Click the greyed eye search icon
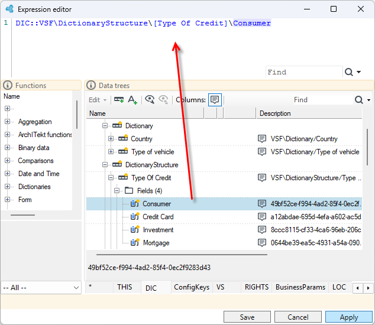 [164, 100]
